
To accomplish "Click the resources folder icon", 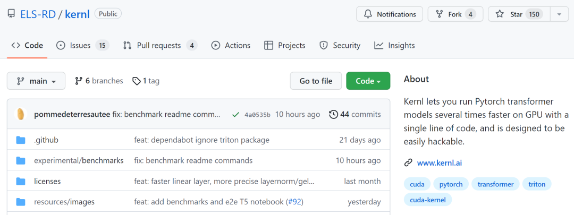I will (21, 202).
